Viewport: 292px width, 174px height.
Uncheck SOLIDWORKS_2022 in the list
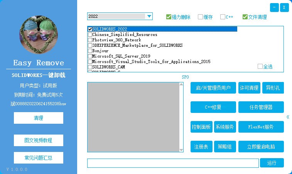point(90,29)
